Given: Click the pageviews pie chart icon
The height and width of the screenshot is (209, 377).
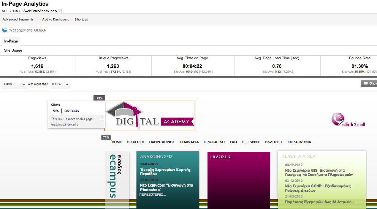Looking at the screenshot, I should coord(5,30).
